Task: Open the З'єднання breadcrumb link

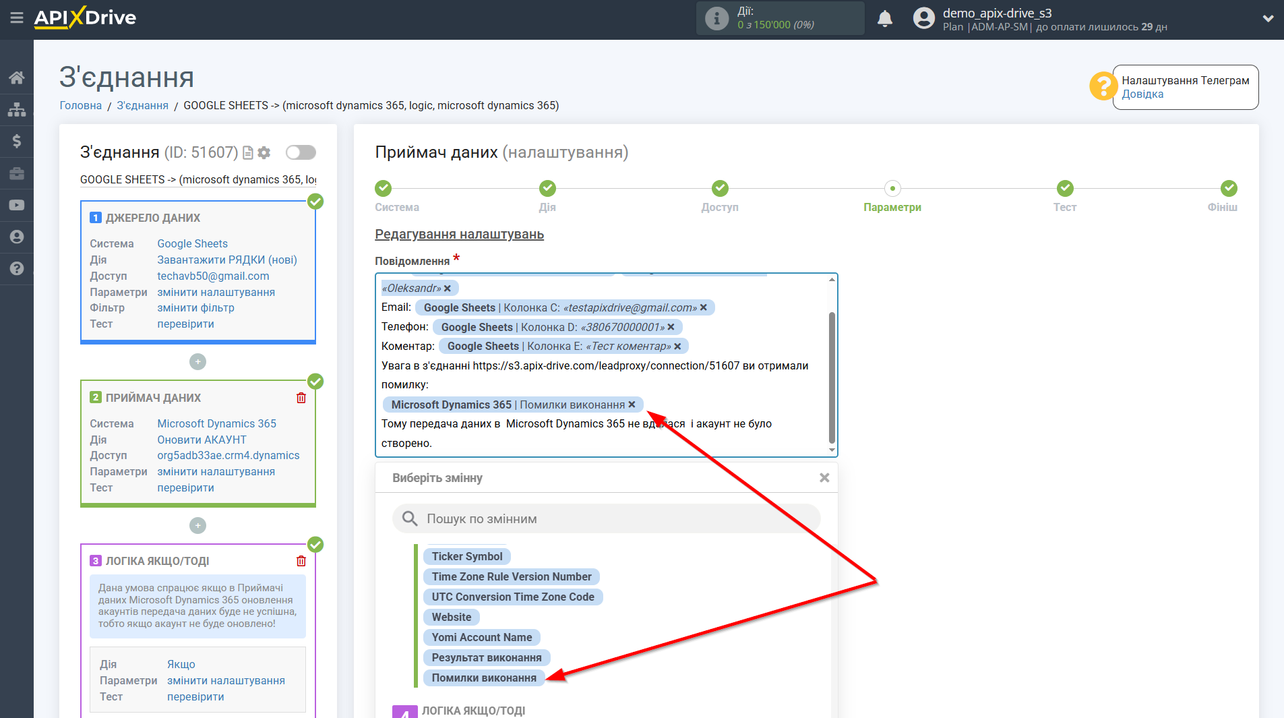Action: pos(143,105)
